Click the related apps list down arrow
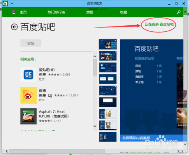 (95, 126)
